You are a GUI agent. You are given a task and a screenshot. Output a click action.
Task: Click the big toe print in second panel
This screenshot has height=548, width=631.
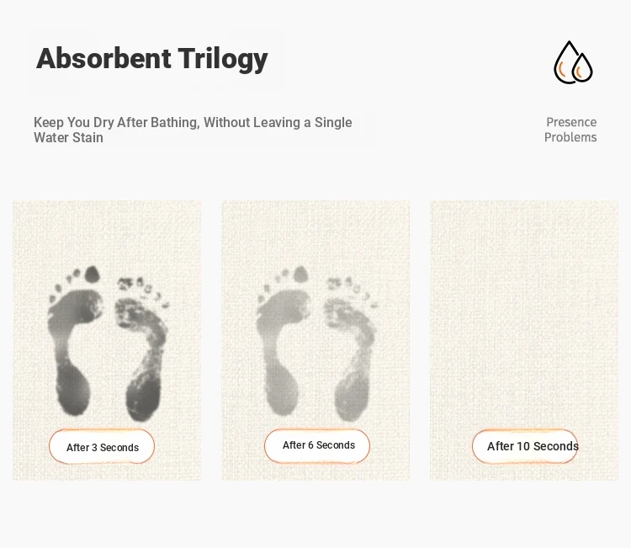tap(300, 274)
